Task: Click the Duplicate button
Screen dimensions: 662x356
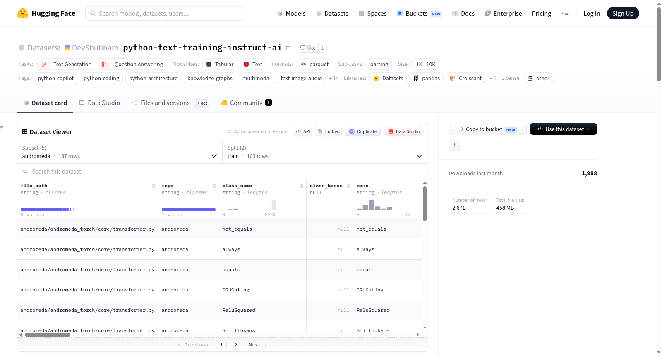Action: tap(363, 131)
